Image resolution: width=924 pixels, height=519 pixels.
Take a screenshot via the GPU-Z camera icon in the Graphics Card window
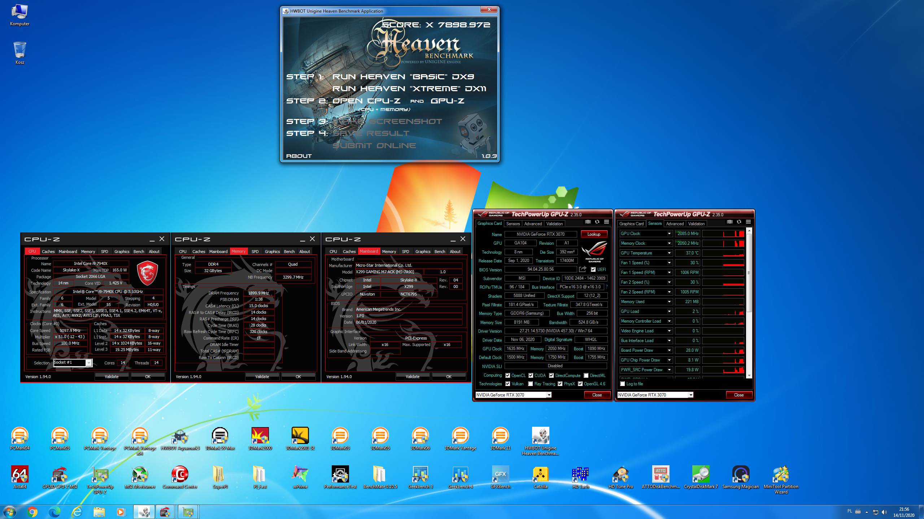tap(588, 222)
